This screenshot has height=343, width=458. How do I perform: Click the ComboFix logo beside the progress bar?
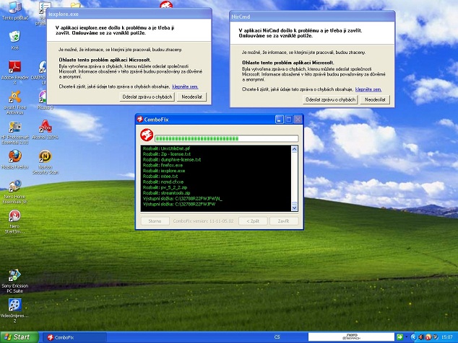[147, 135]
